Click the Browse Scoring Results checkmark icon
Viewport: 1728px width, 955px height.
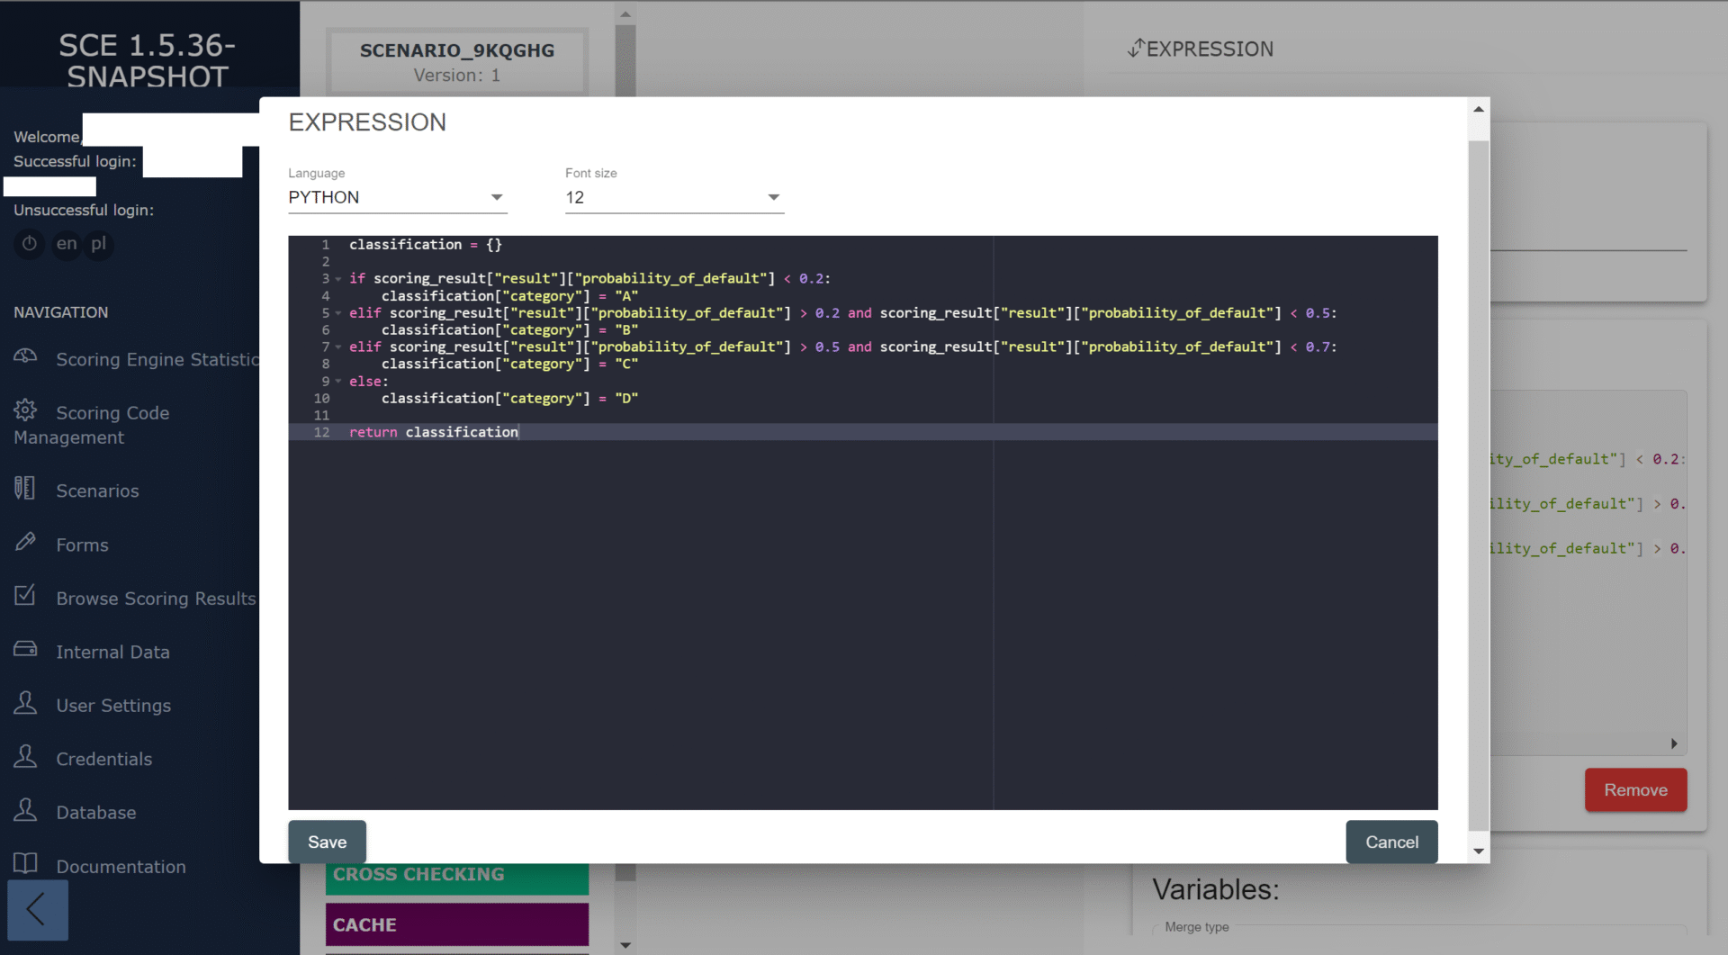point(25,595)
